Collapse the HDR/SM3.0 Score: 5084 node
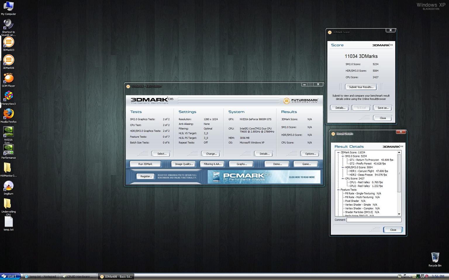 tap(343, 167)
